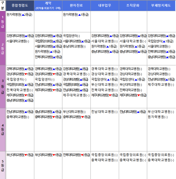Click 서울대학교병원(-) in 종합청렴도 column
This screenshot has width=176, height=179.
click(x=18, y=41)
